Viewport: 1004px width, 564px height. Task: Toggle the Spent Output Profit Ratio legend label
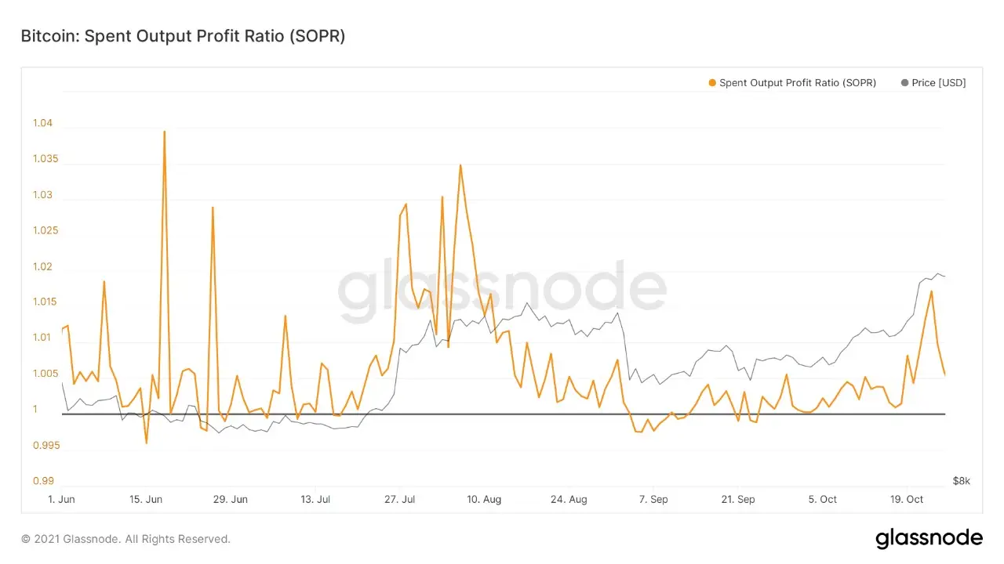[797, 83]
